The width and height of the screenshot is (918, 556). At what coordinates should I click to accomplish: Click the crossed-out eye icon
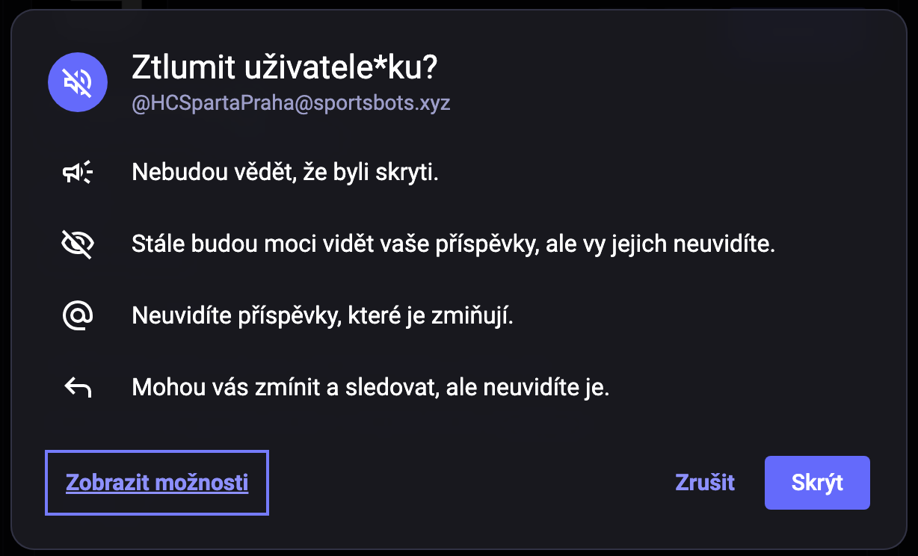(78, 244)
